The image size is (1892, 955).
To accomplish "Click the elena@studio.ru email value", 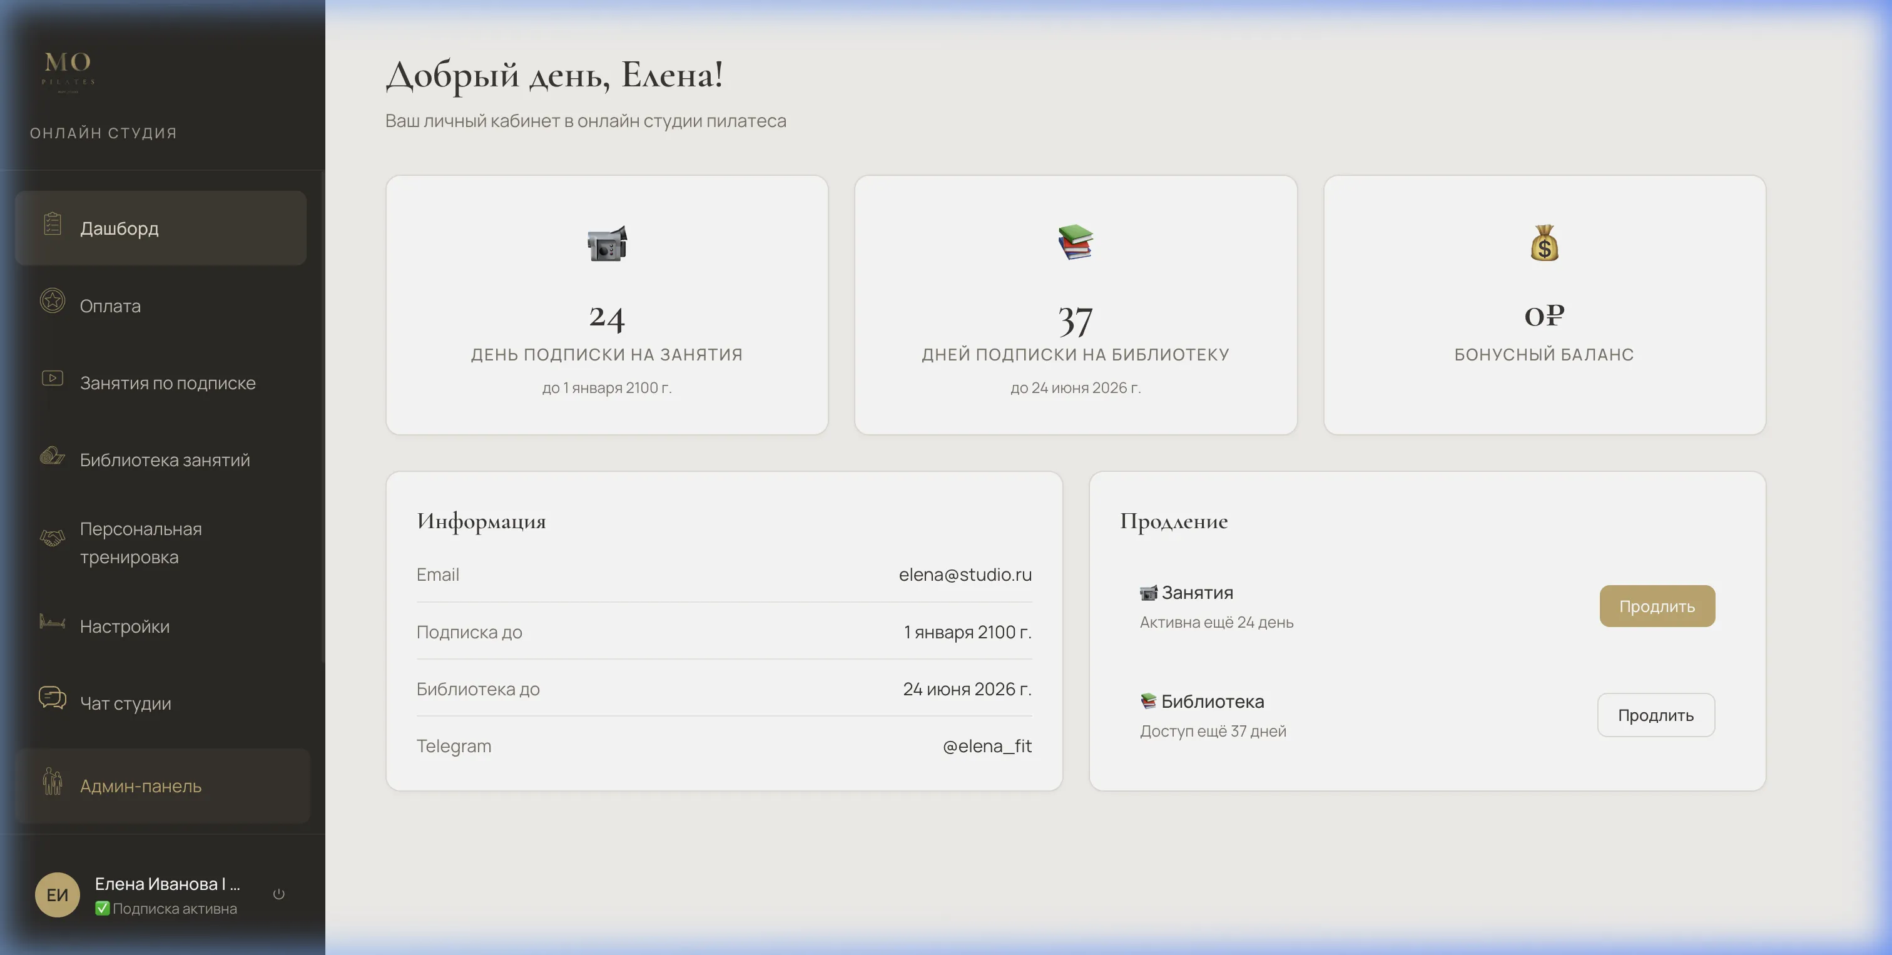I will pos(965,575).
